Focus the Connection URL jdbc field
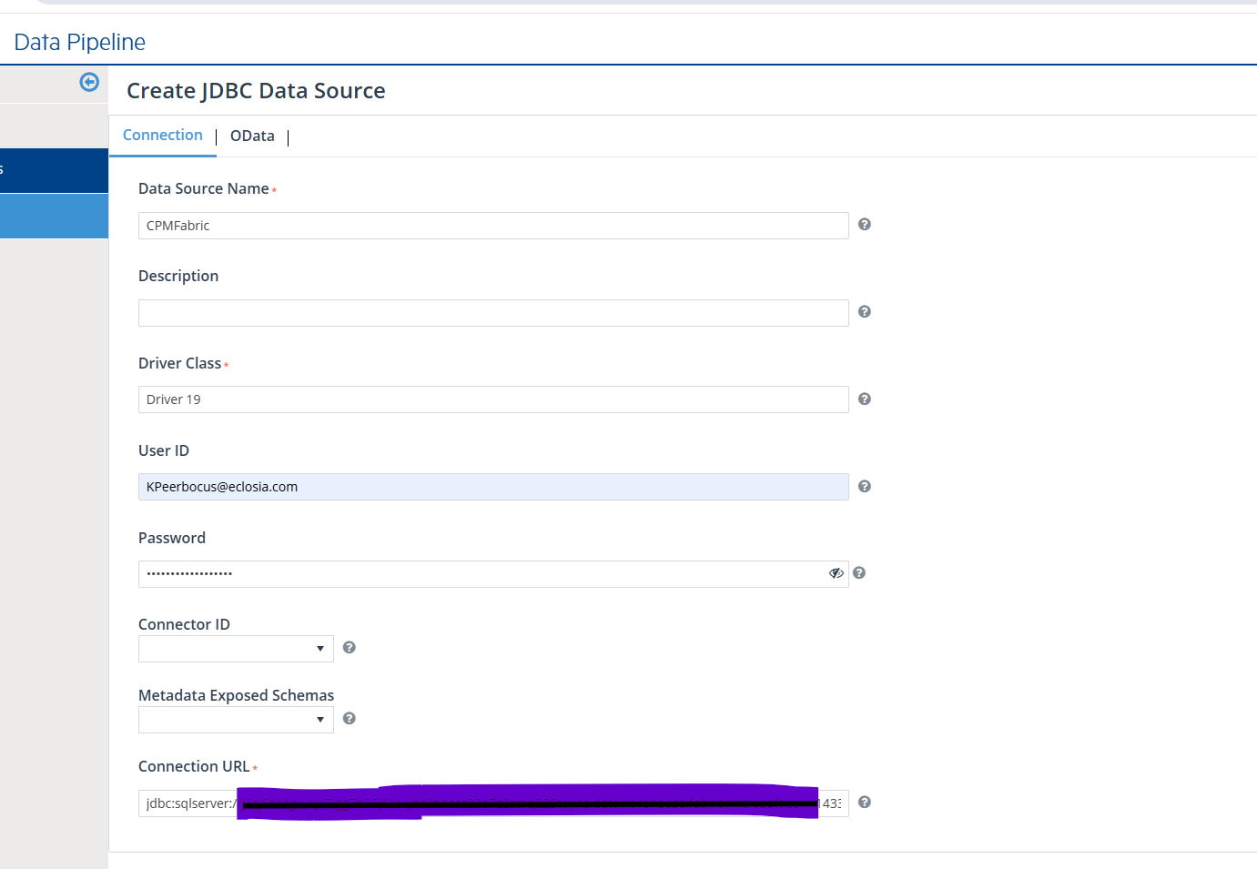The width and height of the screenshot is (1257, 869). [493, 803]
